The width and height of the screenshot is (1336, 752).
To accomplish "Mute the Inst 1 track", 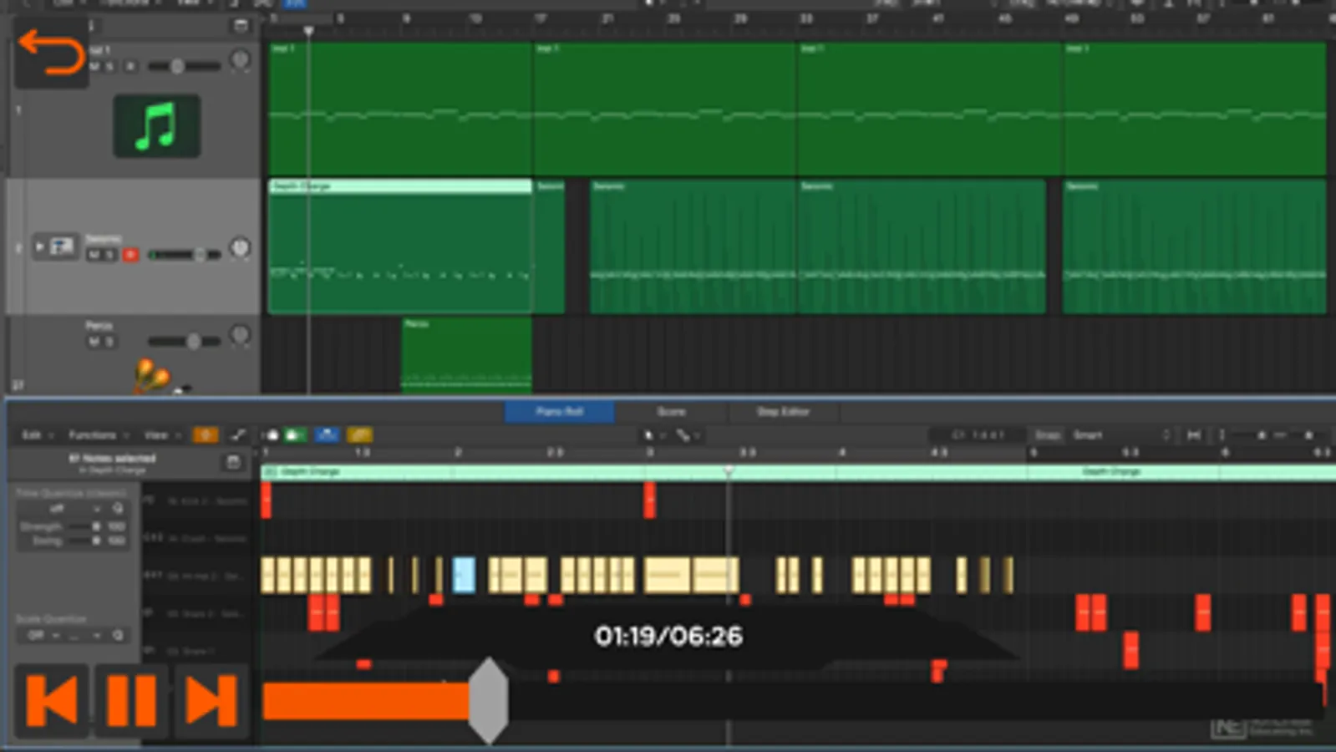I will [94, 66].
